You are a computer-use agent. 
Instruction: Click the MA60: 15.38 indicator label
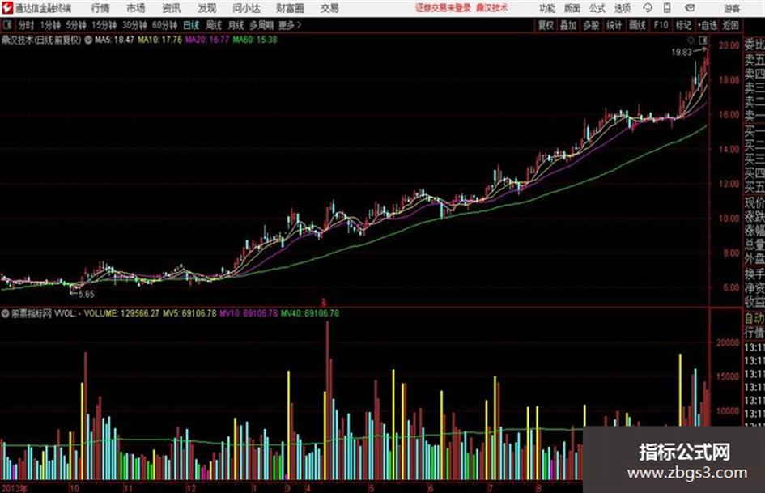pos(255,40)
